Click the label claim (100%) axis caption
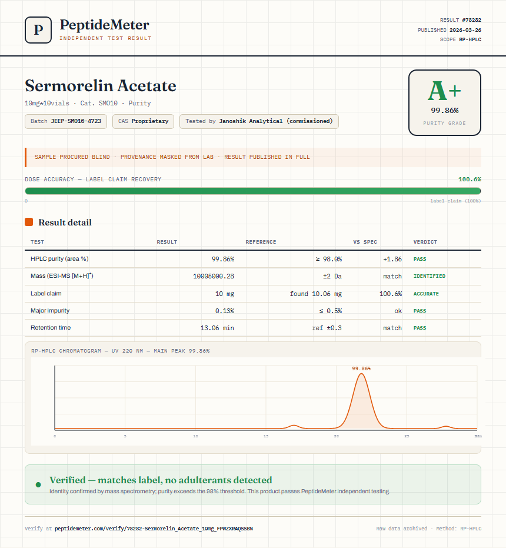 (455, 201)
